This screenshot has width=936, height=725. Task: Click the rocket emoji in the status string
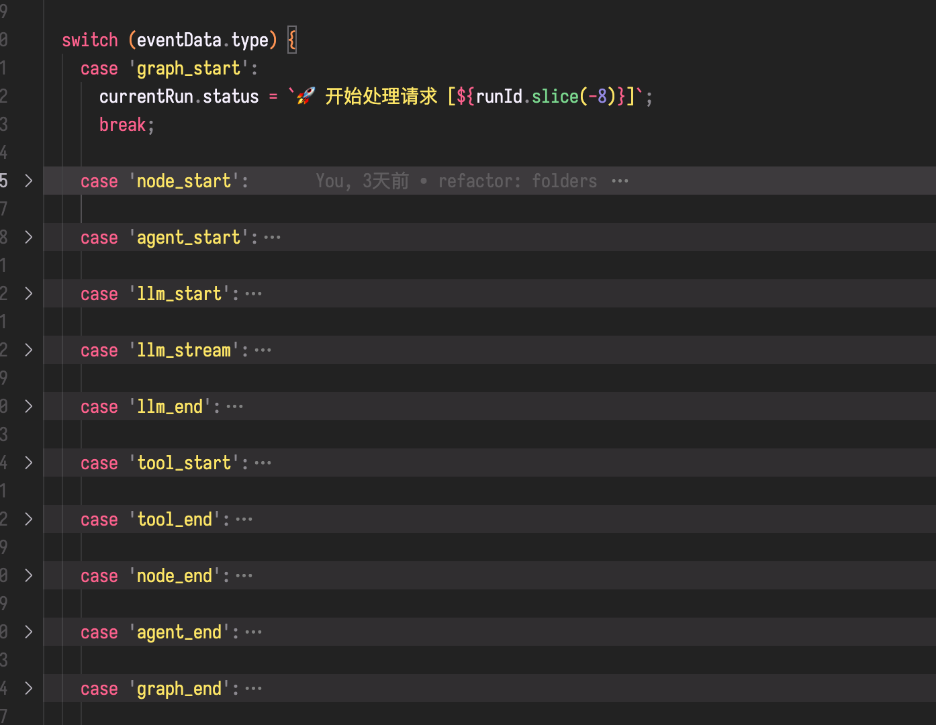point(306,97)
